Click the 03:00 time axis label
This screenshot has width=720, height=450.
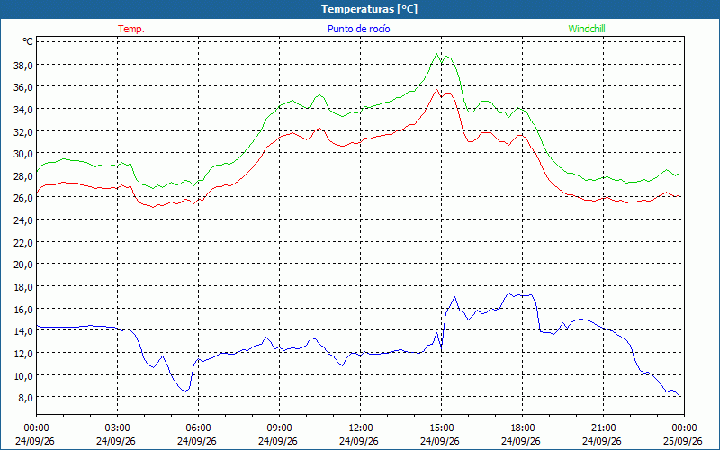point(117,428)
